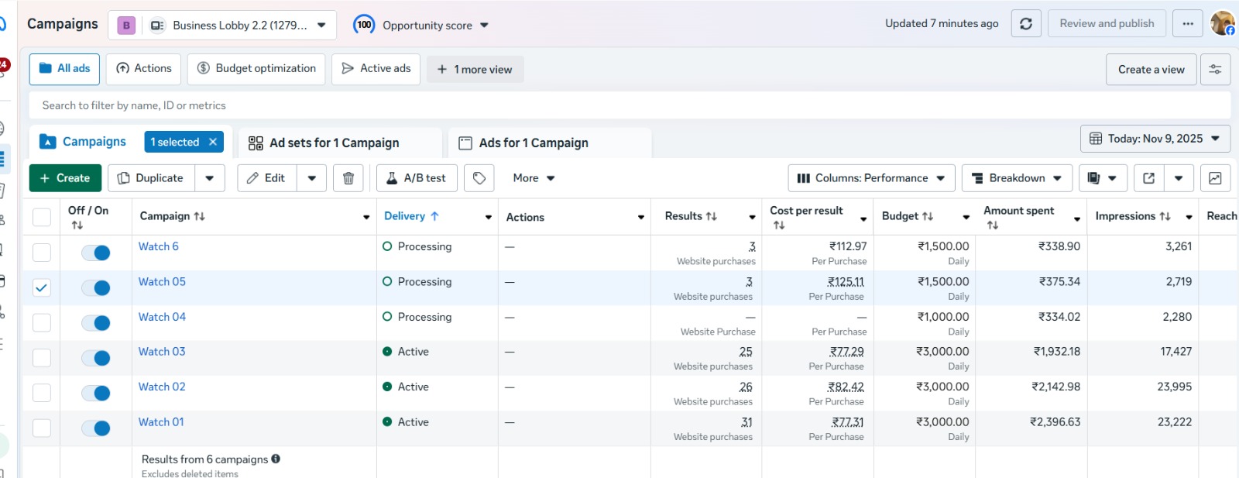Disable the Watch 01 campaign switch
Screen dimensions: 1239x478
point(96,428)
